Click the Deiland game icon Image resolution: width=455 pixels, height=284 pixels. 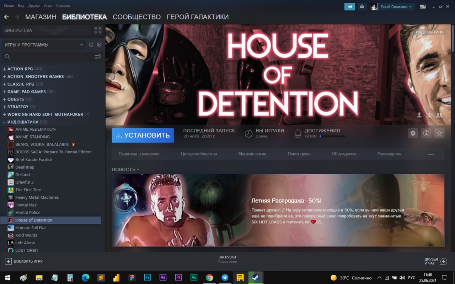tap(11, 175)
